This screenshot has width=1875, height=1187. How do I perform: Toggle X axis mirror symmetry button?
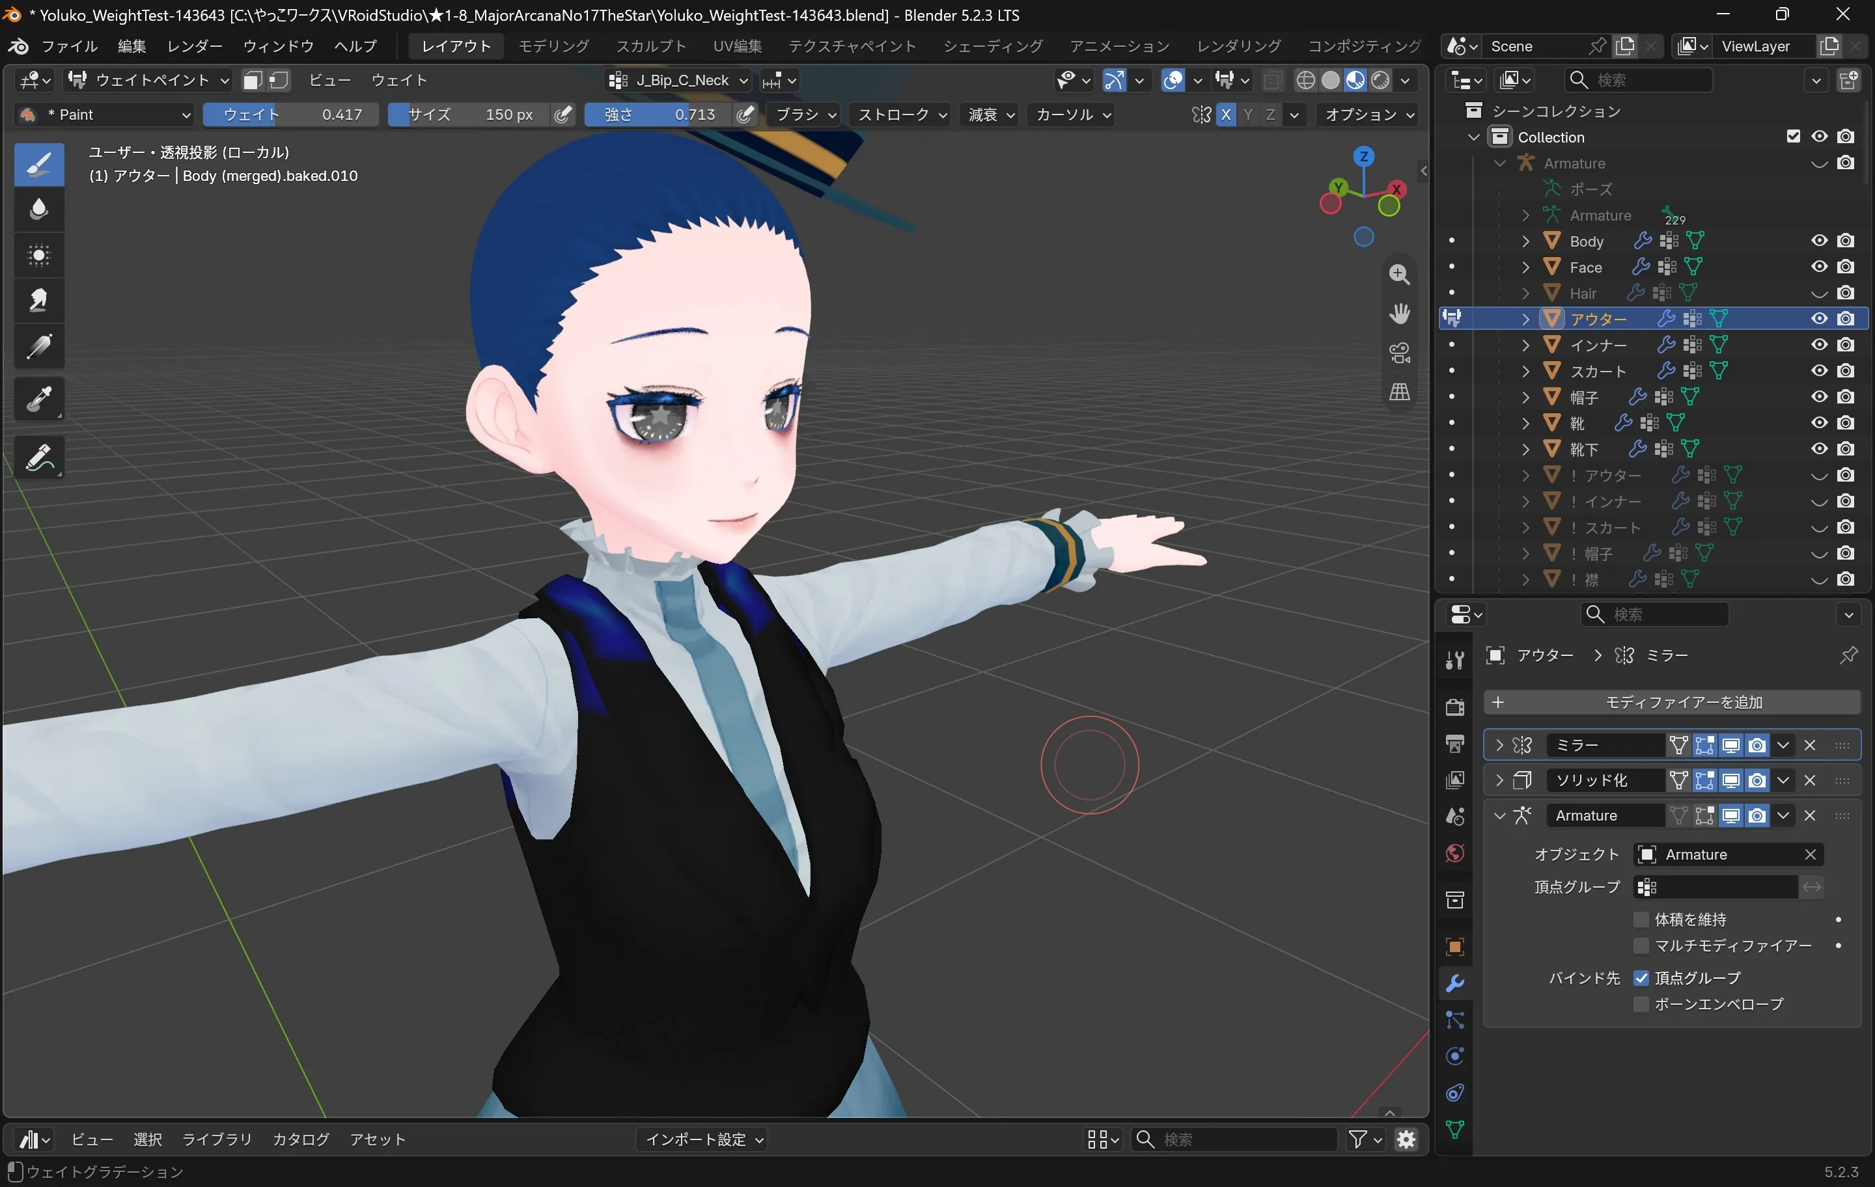pyautogui.click(x=1226, y=115)
